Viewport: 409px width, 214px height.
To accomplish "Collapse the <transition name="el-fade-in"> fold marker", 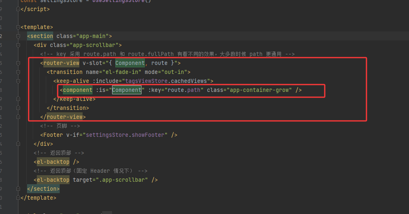I will coord(18,72).
